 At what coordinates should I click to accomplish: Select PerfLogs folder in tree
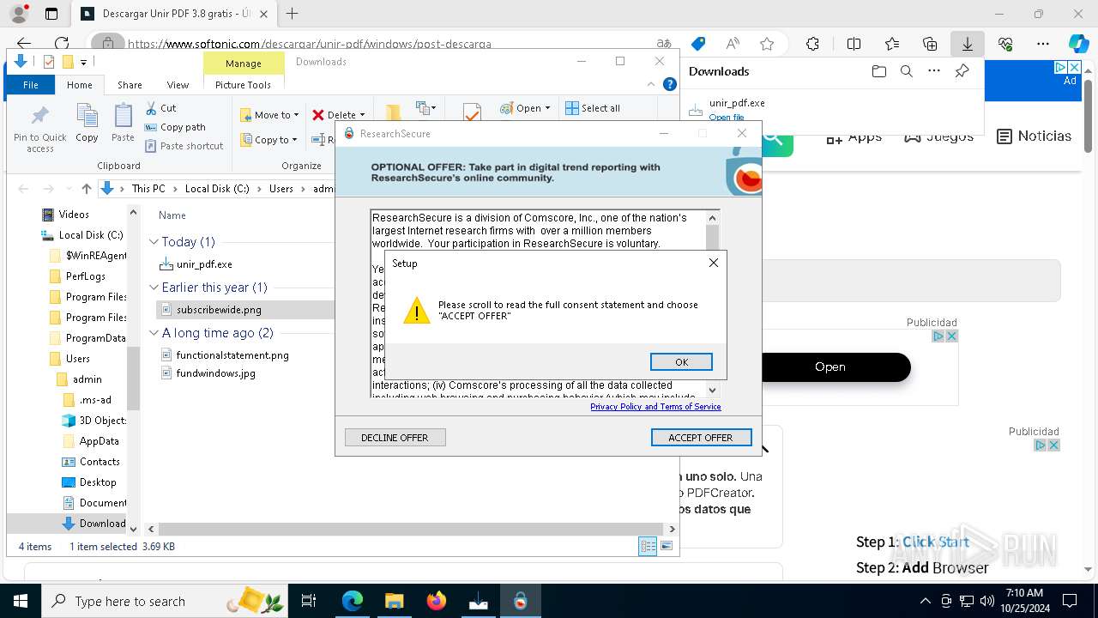point(85,276)
